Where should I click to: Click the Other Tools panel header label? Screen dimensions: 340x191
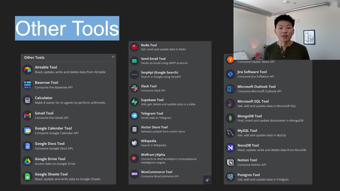(x=34, y=57)
